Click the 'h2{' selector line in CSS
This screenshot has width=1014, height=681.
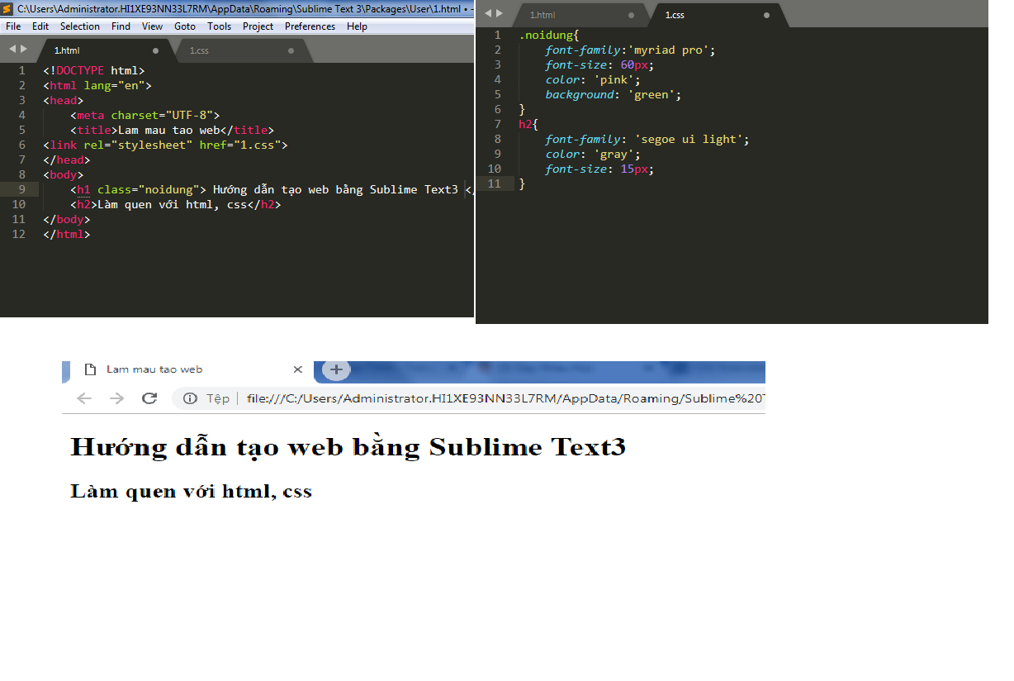[528, 124]
